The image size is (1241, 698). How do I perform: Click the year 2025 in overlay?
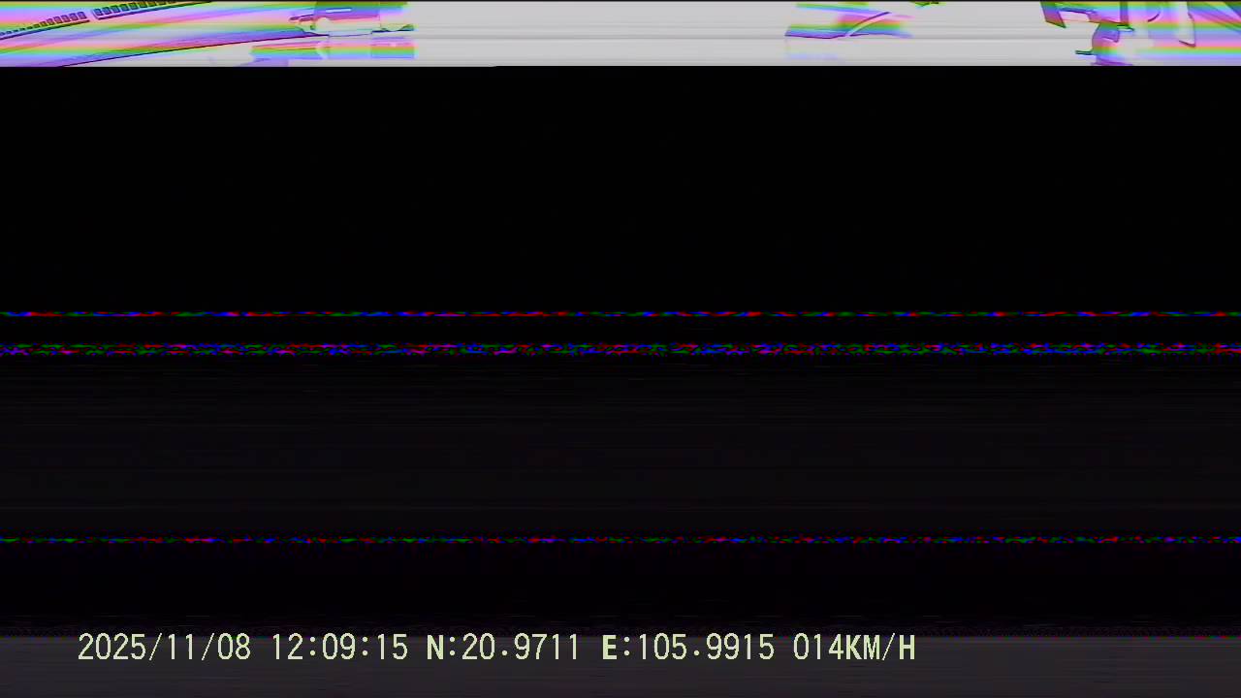point(110,648)
